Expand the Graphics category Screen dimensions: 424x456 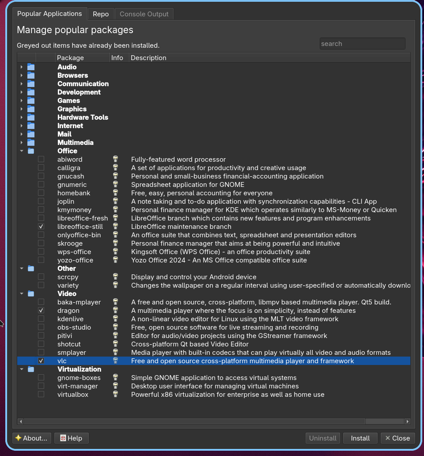tap(22, 109)
